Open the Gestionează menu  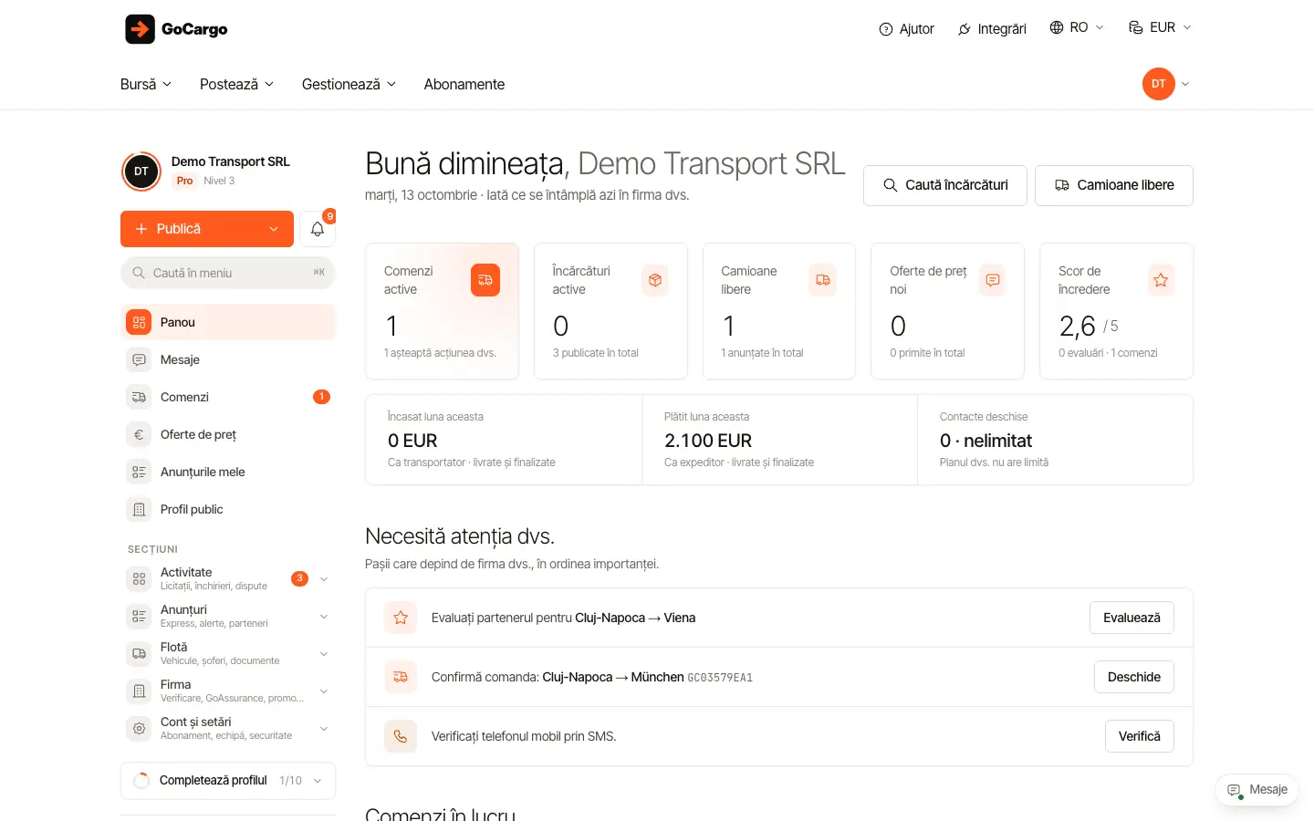pos(349,84)
